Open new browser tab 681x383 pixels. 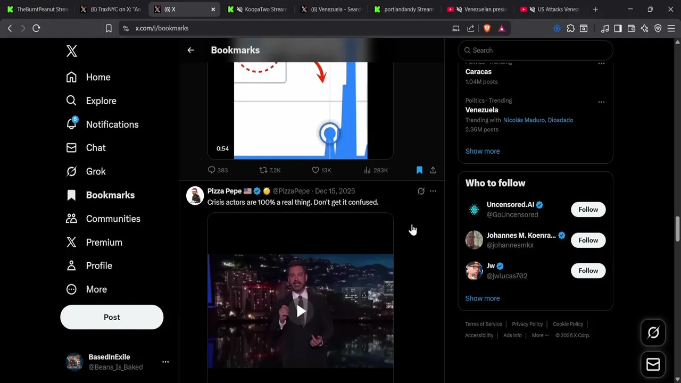click(595, 10)
